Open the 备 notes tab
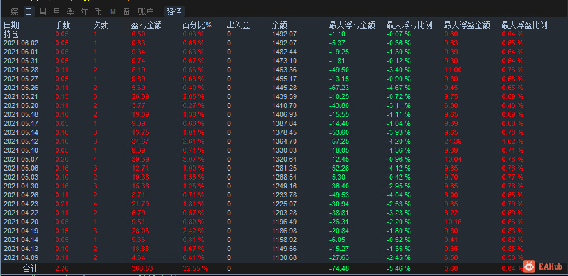This screenshot has height=276, width=568. point(126,11)
